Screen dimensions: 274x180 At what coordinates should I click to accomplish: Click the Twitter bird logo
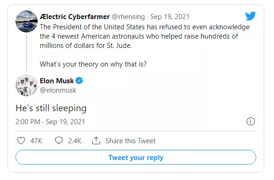pyautogui.click(x=250, y=16)
